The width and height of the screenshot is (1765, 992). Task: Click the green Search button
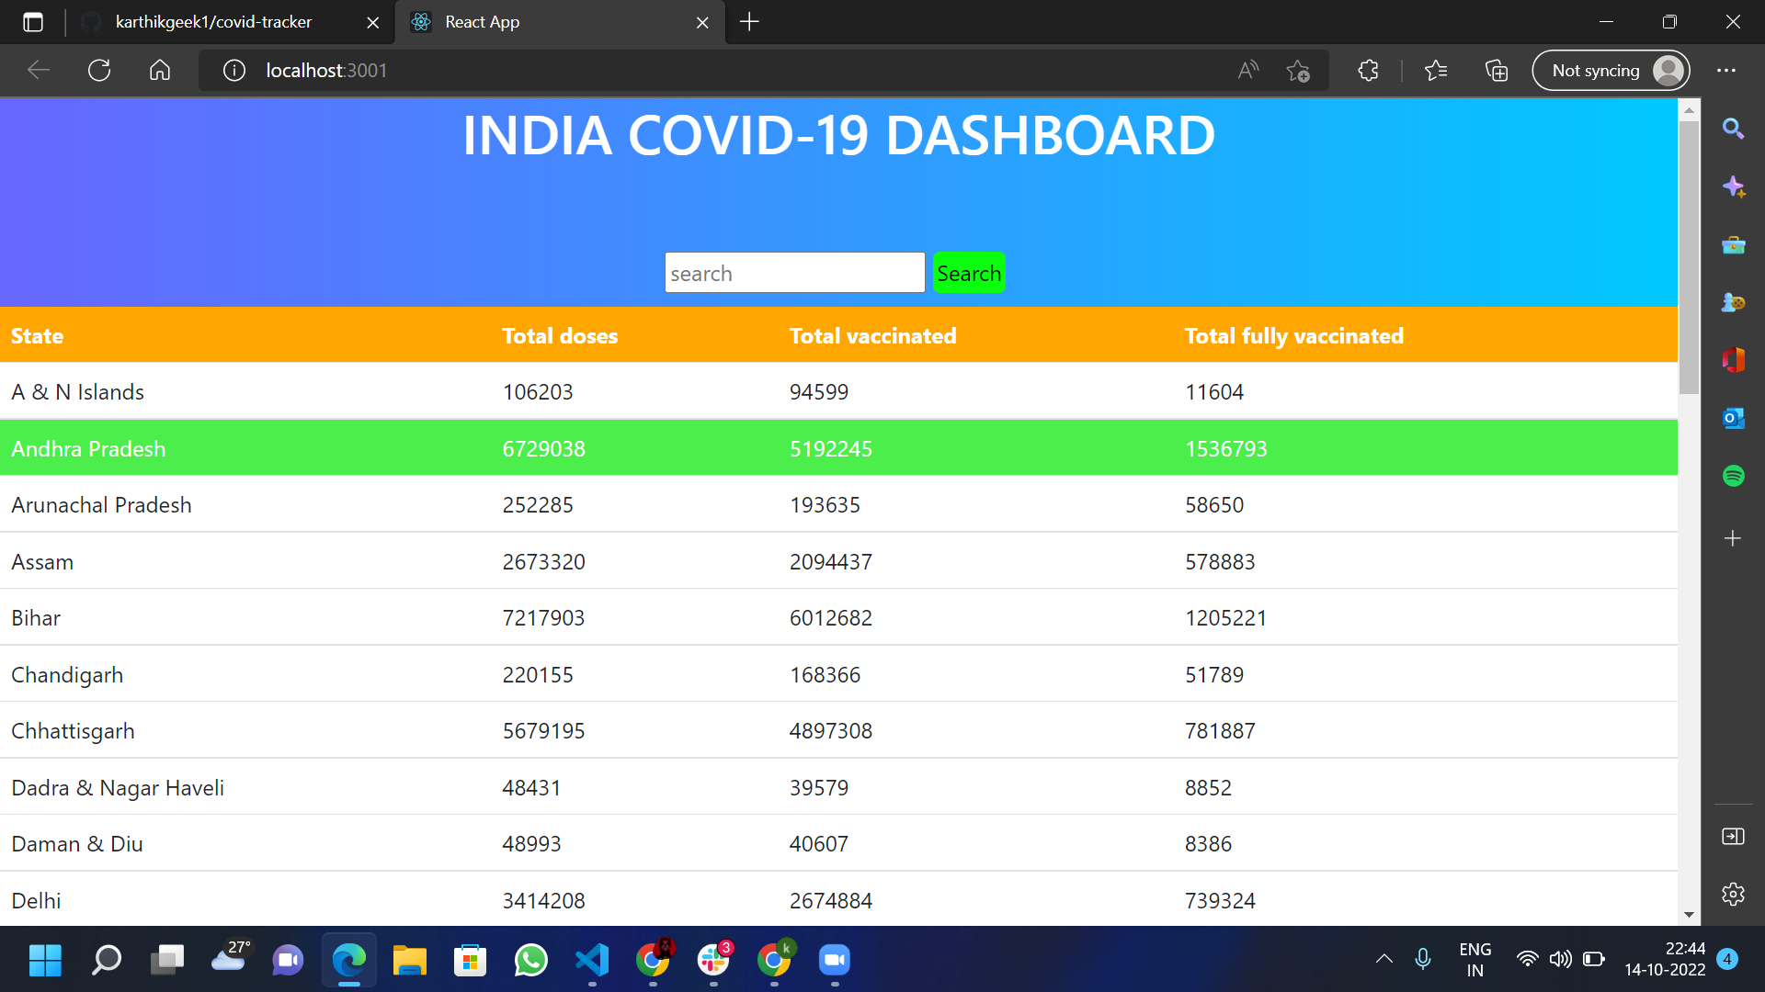click(x=969, y=273)
